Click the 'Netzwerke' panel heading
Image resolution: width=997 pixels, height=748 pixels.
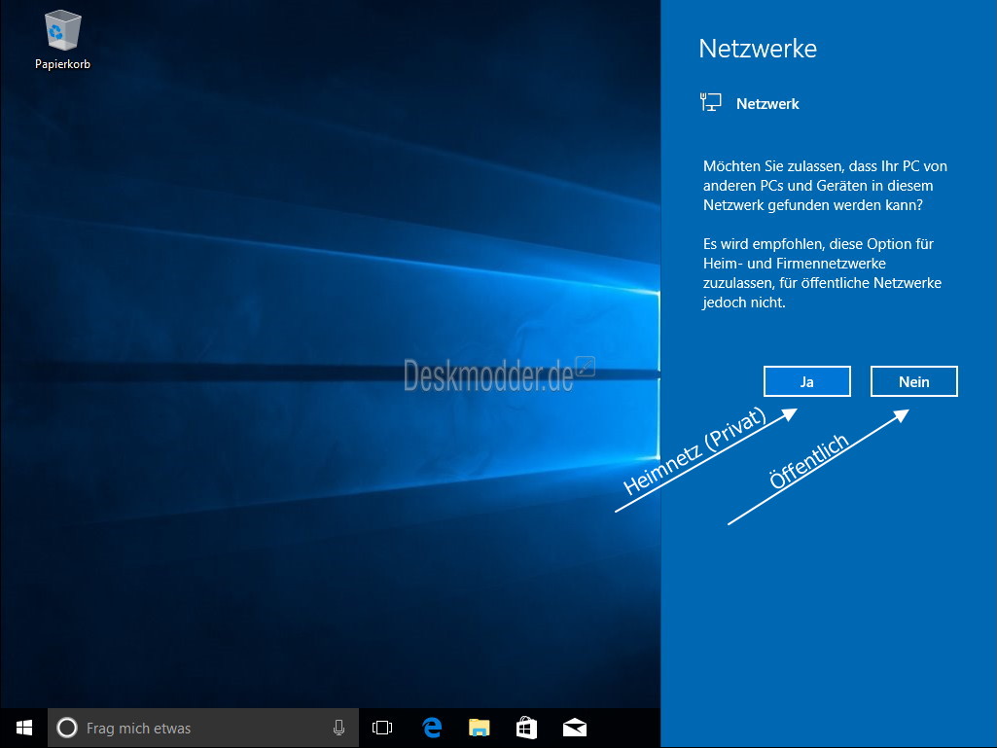click(758, 49)
